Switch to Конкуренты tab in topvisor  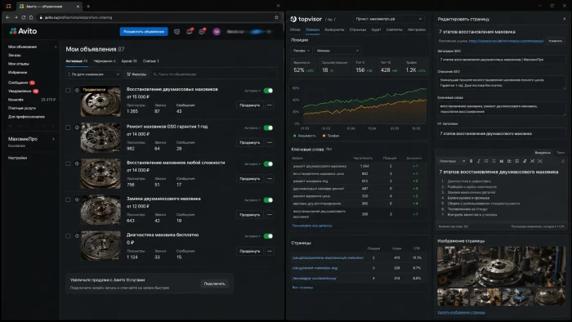(334, 29)
